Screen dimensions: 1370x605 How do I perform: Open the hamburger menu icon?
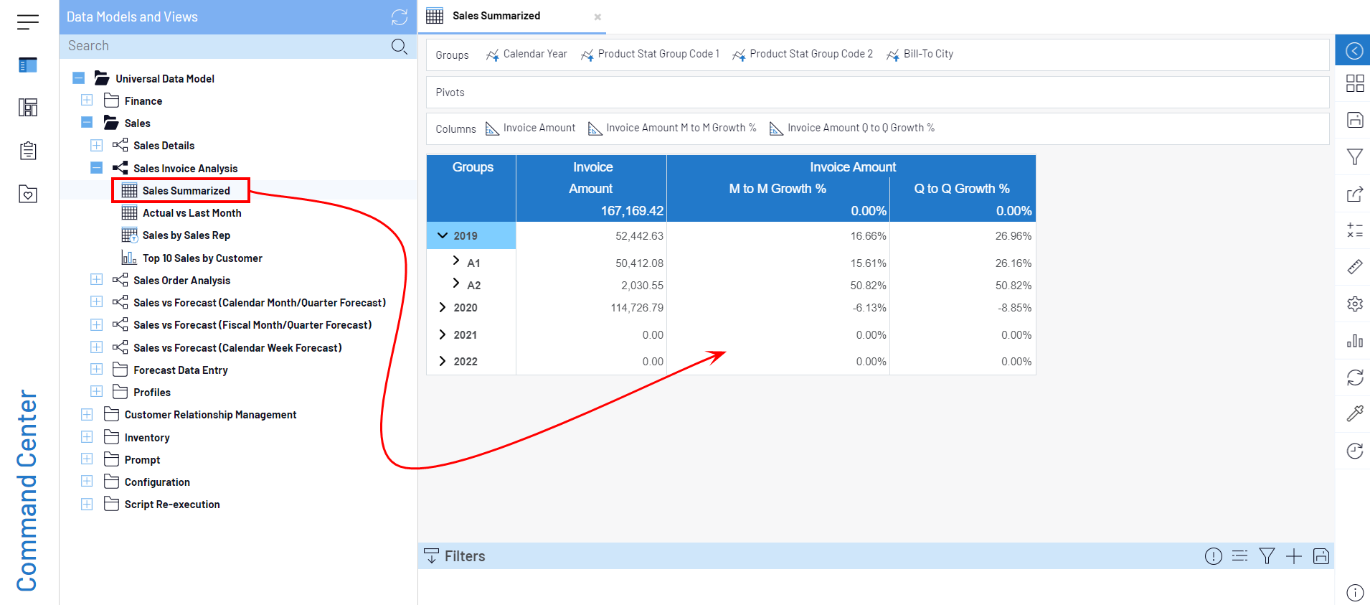click(28, 22)
